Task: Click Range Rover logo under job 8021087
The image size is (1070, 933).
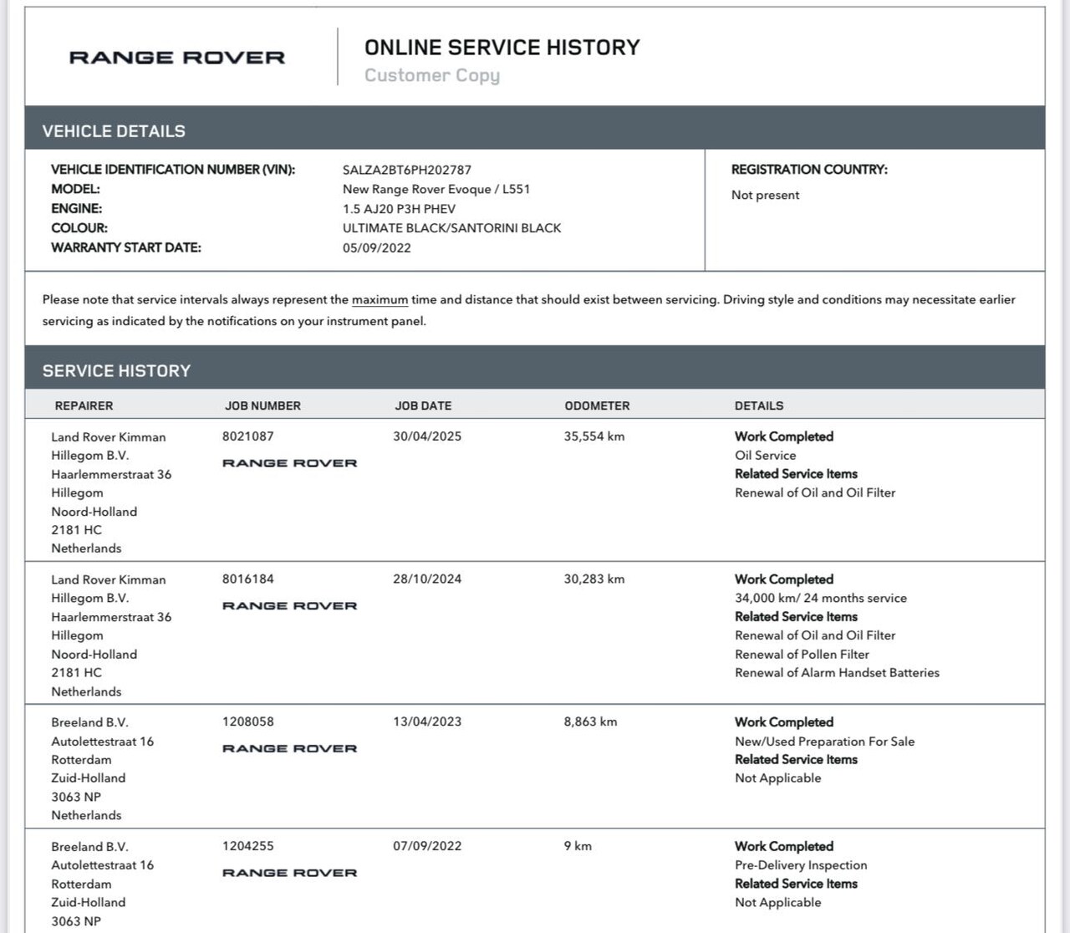Action: (x=289, y=463)
